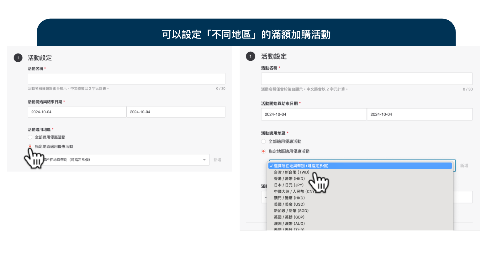Click the step 1 badge in left panel

(18, 58)
